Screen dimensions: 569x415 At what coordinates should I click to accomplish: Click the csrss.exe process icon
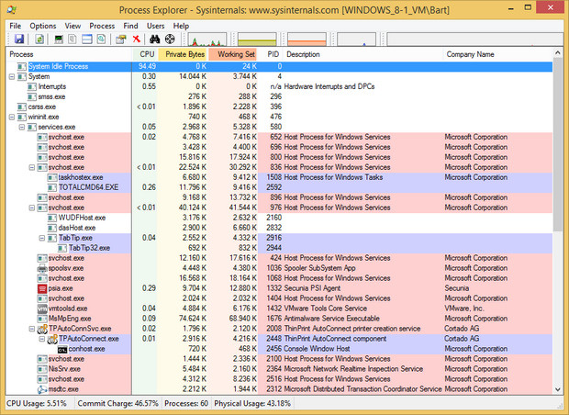coord(22,107)
